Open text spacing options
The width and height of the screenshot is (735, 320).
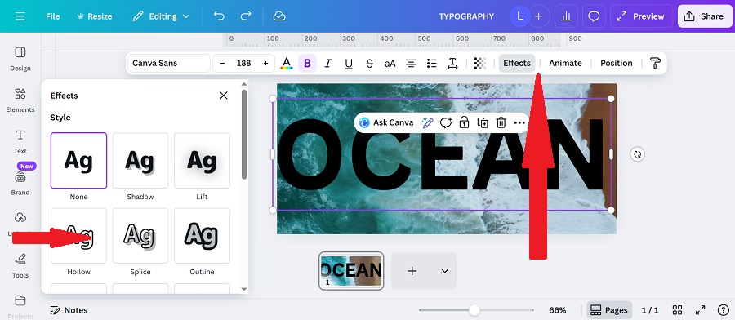(452, 63)
